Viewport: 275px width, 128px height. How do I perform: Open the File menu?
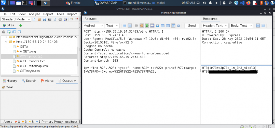coord(4,14)
